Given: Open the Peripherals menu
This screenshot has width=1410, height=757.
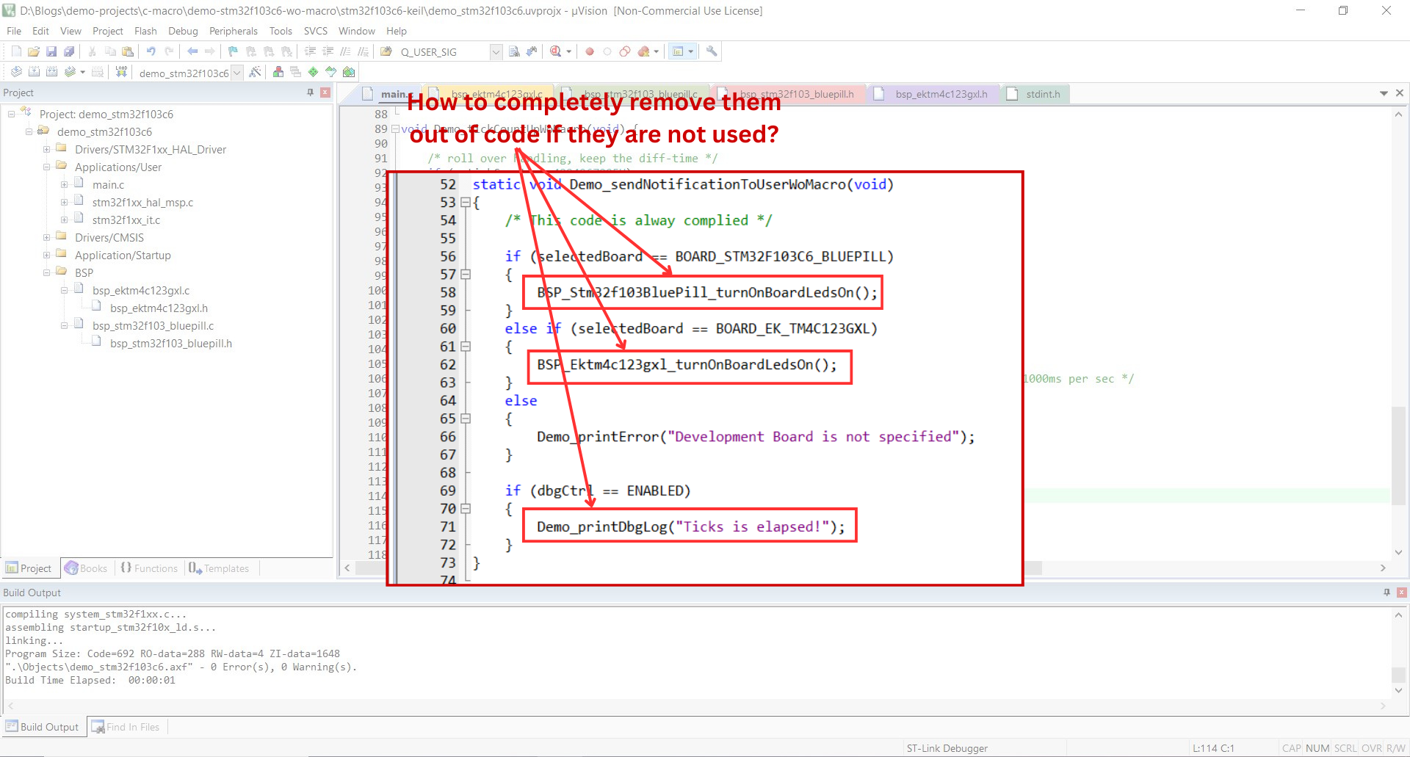Looking at the screenshot, I should click(x=233, y=31).
